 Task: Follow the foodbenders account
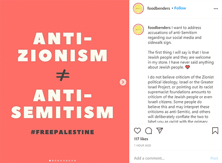click(180, 8)
